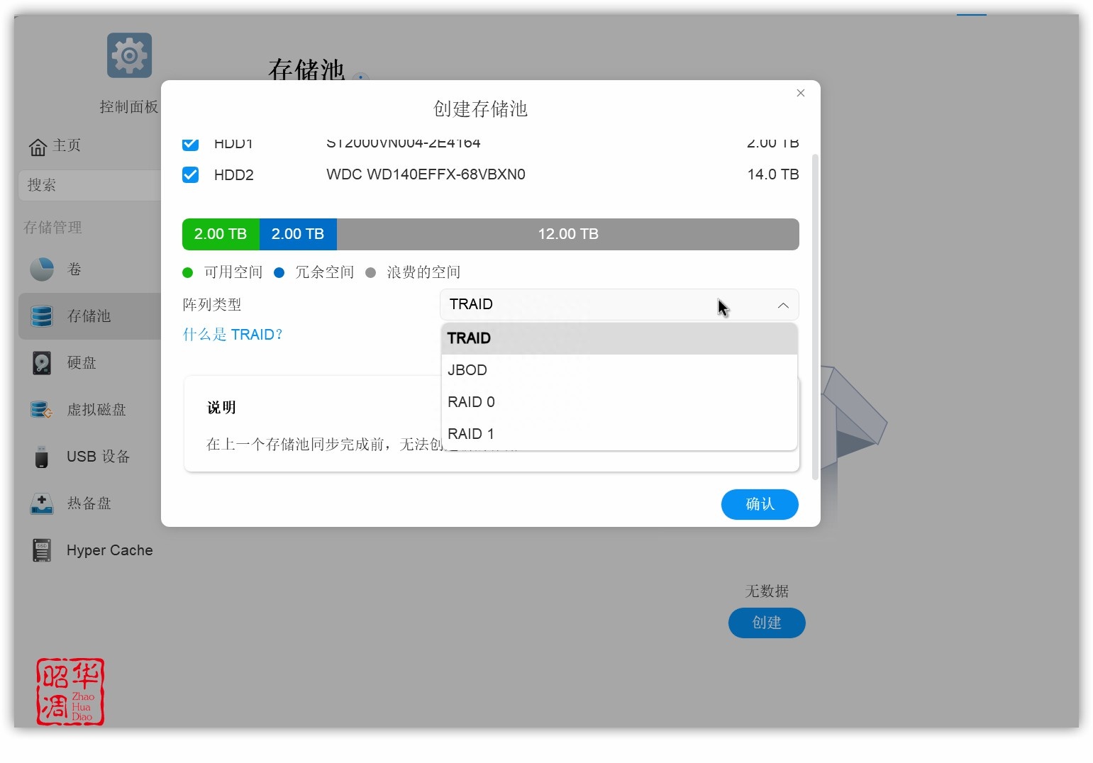Close the 创建存储池 dialog

tap(801, 93)
